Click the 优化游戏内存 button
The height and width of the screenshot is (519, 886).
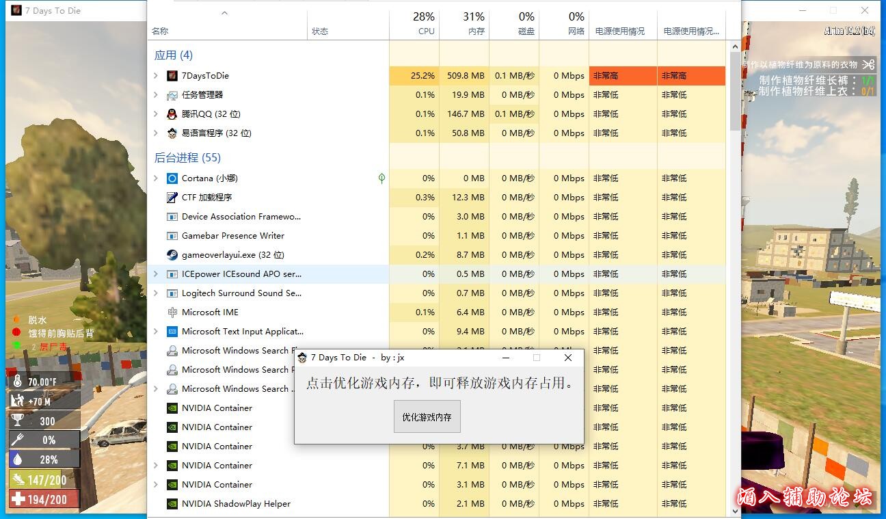tap(427, 416)
